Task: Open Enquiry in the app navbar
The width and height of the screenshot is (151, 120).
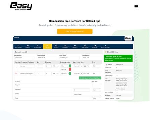Action: click(28, 46)
